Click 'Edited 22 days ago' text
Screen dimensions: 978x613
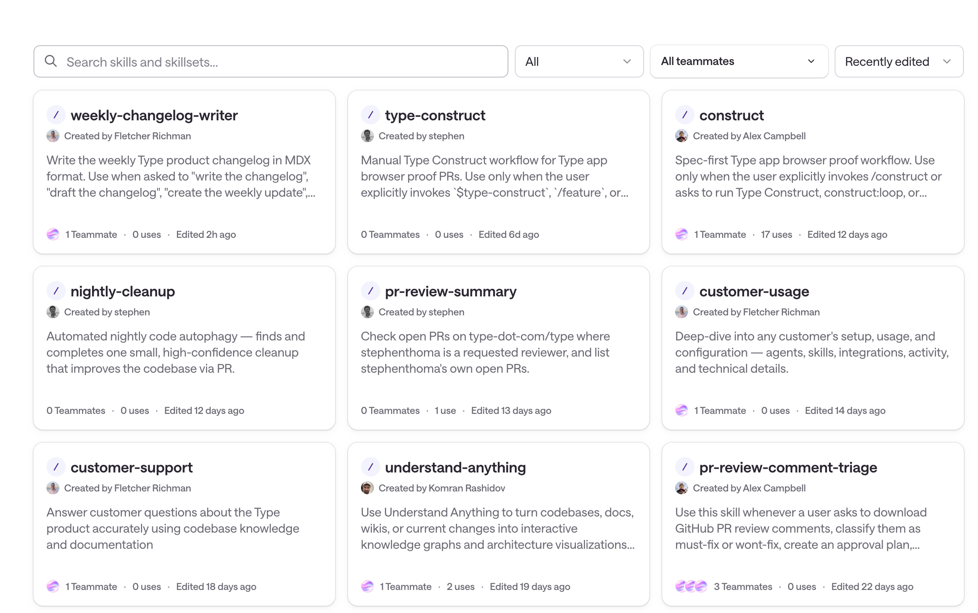coord(872,586)
